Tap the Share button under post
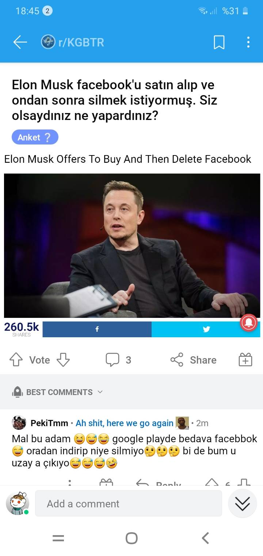 (x=194, y=360)
